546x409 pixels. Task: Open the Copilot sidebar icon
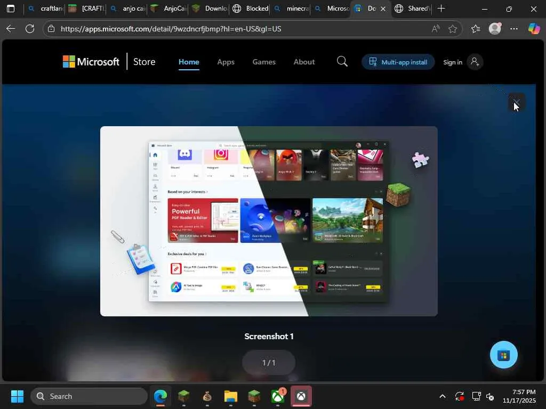coord(534,29)
